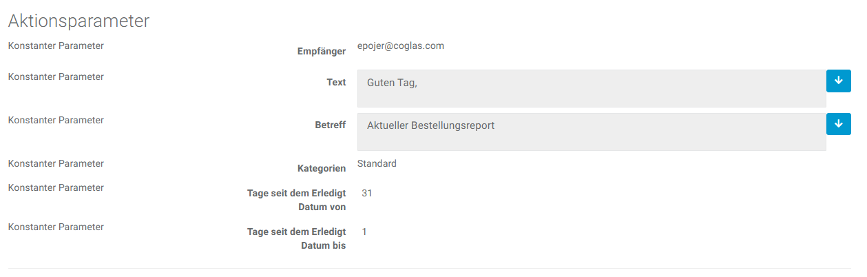Click 'Tage seit dem Erledigt Datum von' label
The image size is (867, 277).
(297, 200)
